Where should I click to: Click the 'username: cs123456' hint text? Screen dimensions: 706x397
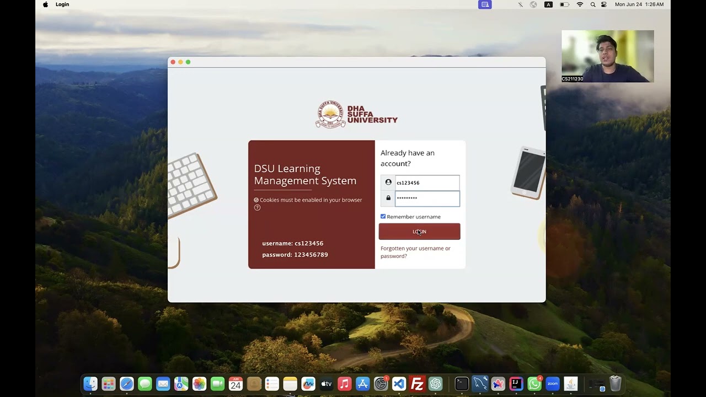[293, 243]
